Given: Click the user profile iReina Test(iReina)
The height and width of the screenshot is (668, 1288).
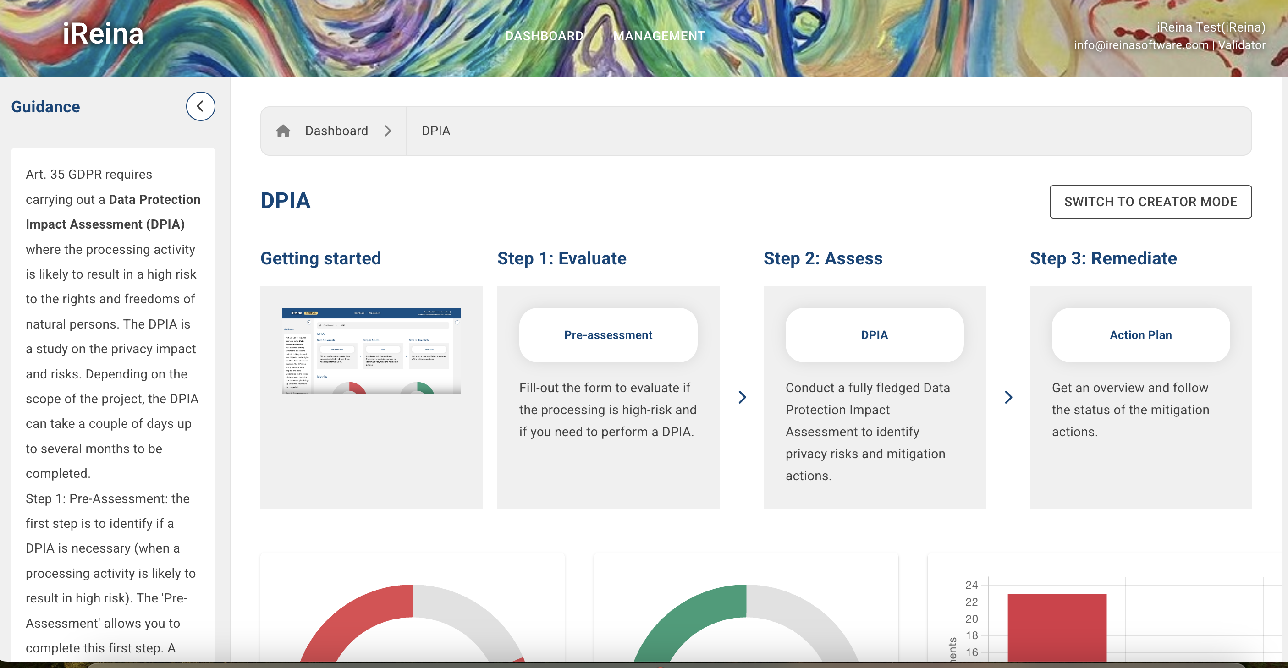Looking at the screenshot, I should pos(1211,27).
